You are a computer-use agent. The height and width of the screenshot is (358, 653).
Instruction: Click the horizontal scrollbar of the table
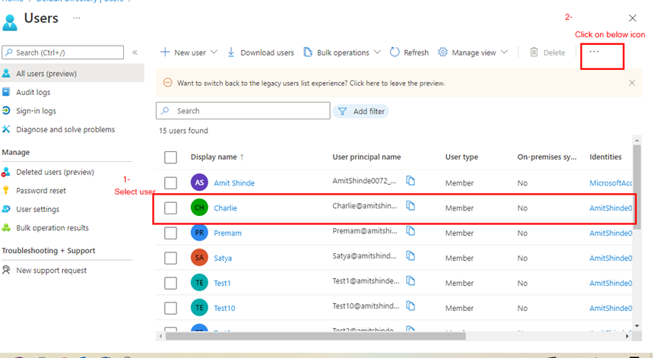coord(315,336)
